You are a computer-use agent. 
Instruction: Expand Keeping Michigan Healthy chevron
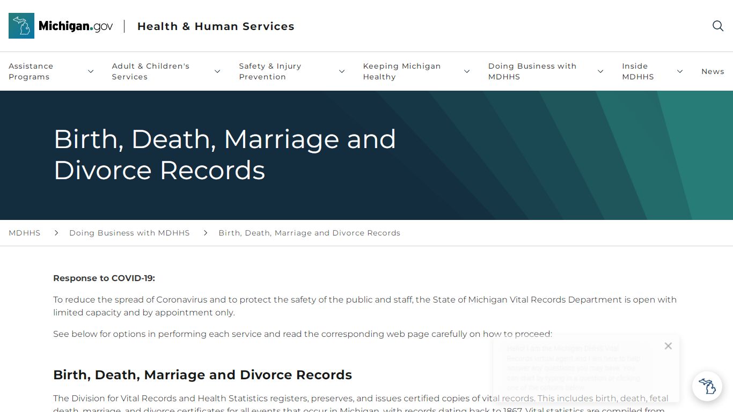coord(467,71)
